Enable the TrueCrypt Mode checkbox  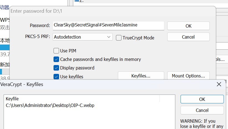pos(119,38)
